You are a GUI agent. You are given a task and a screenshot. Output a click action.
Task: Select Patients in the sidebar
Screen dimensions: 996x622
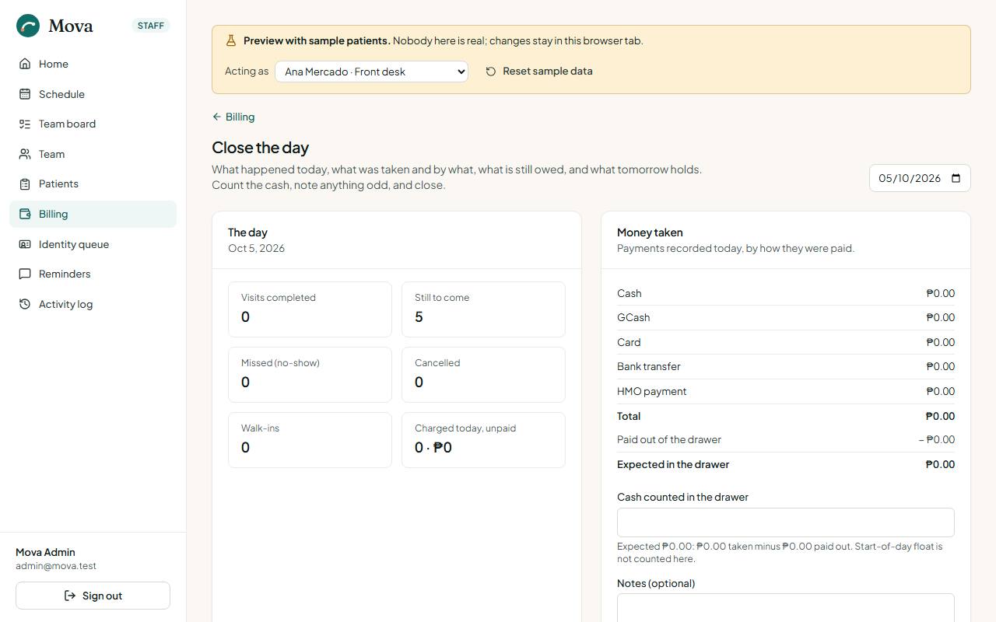[x=93, y=183]
